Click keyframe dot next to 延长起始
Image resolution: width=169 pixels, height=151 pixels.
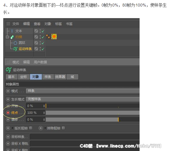click(8, 128)
